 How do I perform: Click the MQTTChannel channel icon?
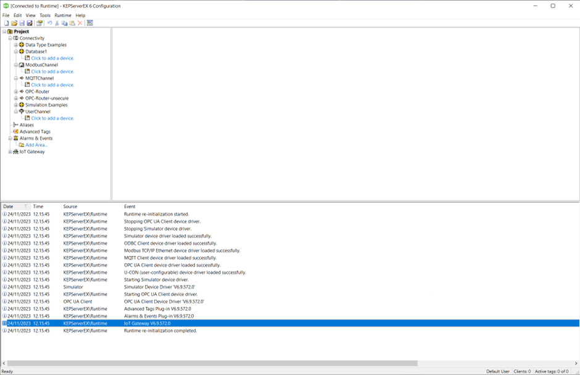(22, 78)
